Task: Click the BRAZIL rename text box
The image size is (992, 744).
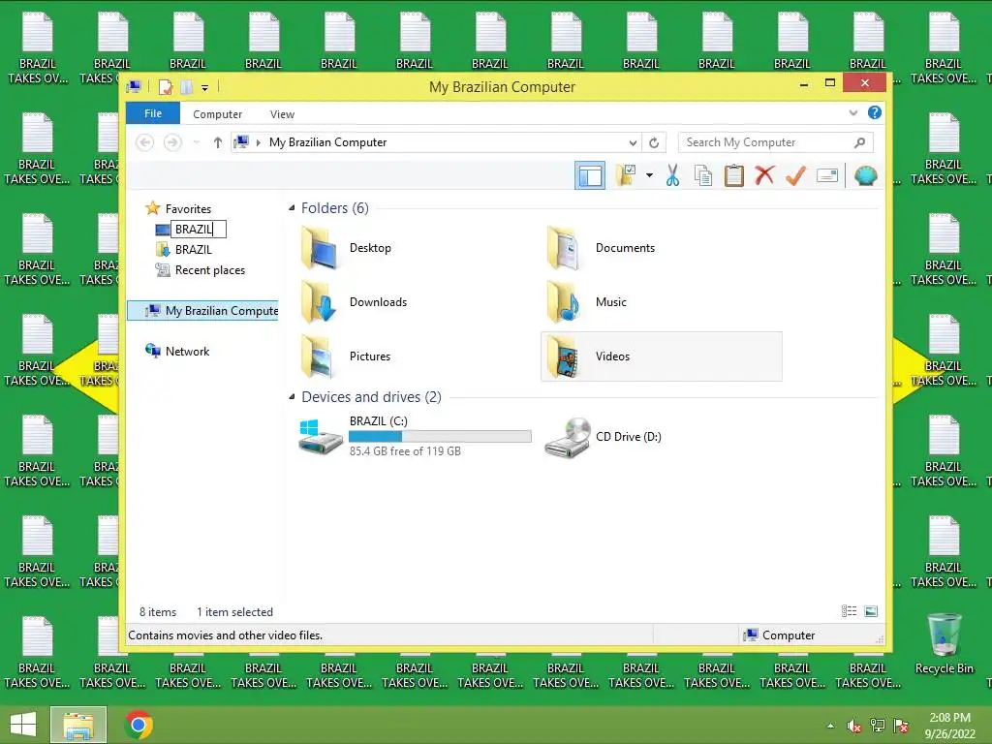Action: click(x=198, y=229)
